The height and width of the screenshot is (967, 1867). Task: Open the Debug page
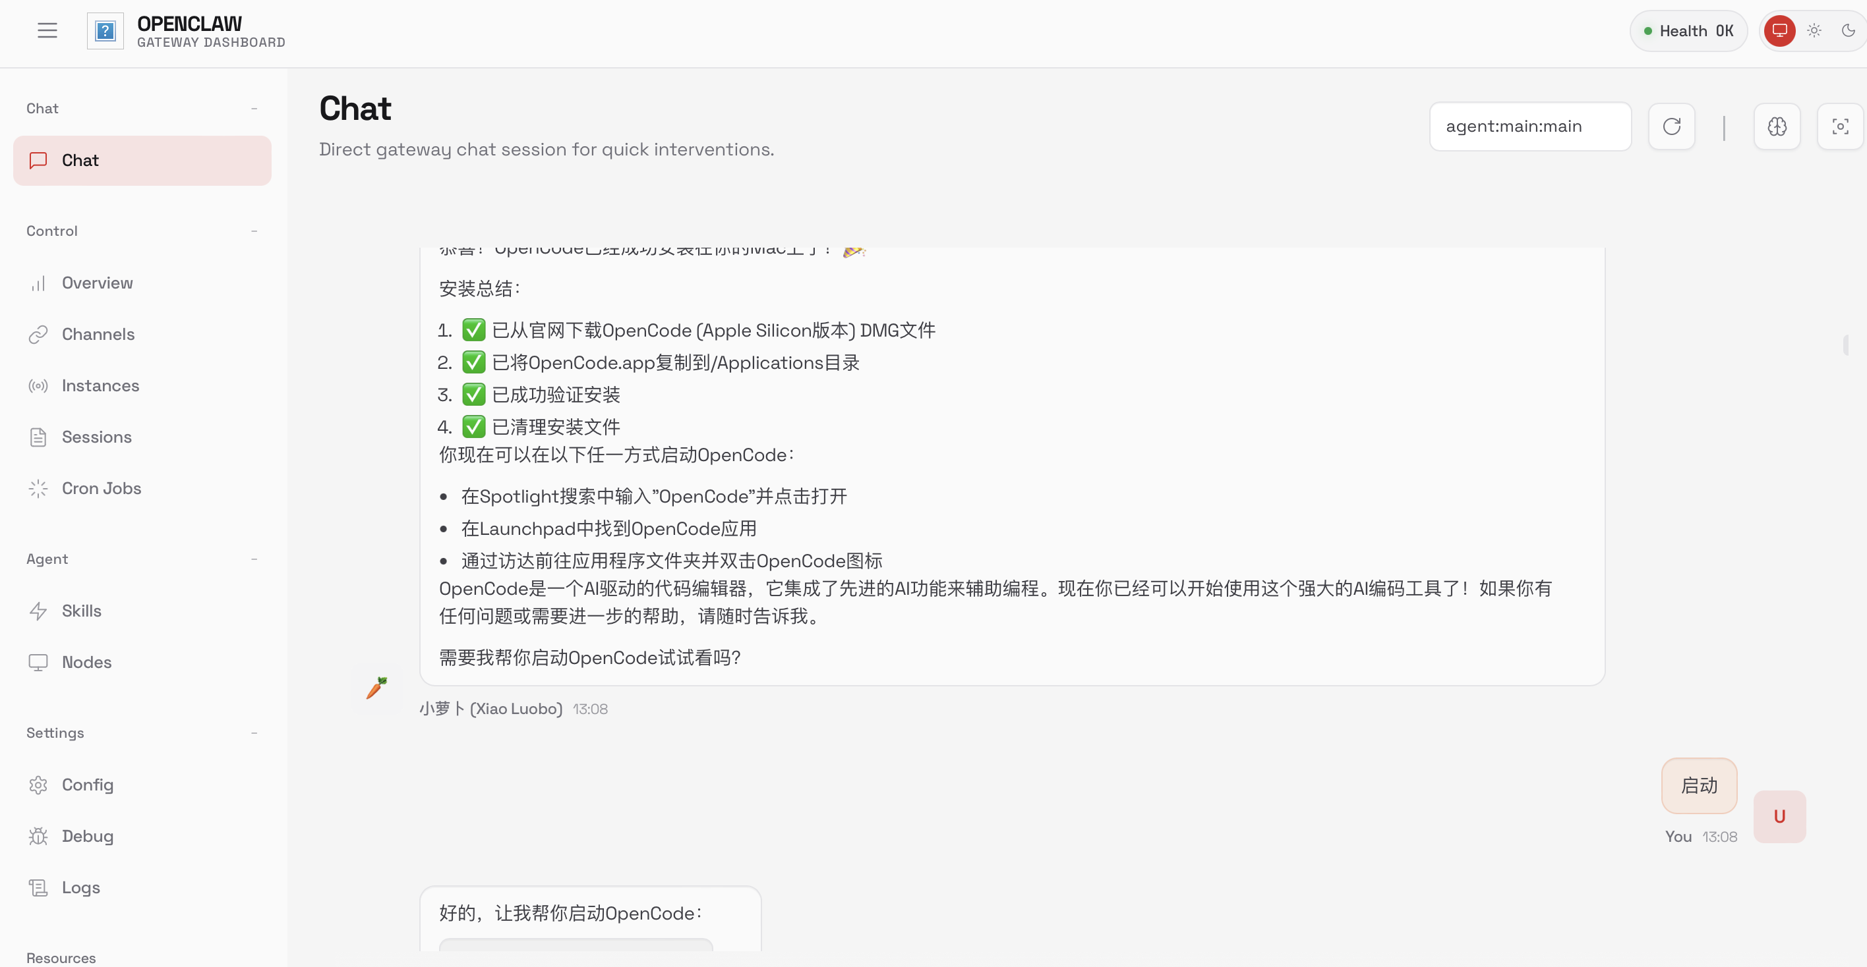[87, 837]
